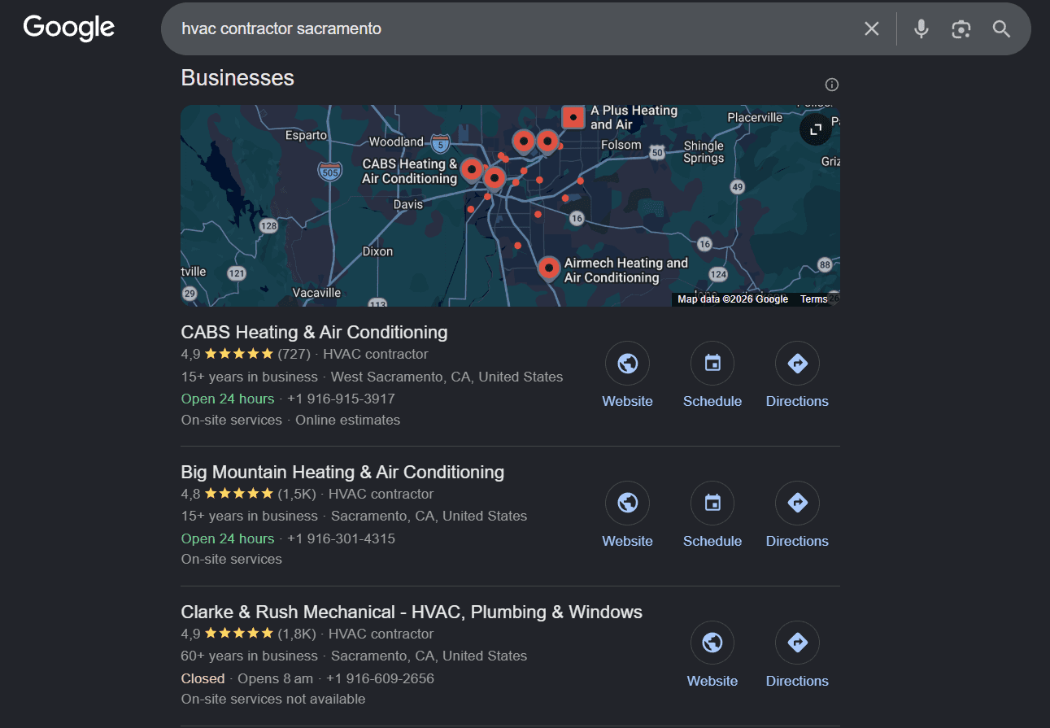Open Big Mountain Heating & Air Conditioning listing

(342, 472)
